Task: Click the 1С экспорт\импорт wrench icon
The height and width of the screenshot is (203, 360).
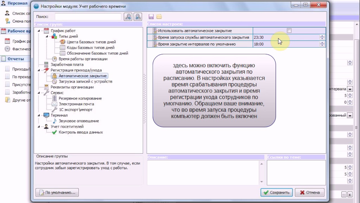Action: click(x=55, y=110)
